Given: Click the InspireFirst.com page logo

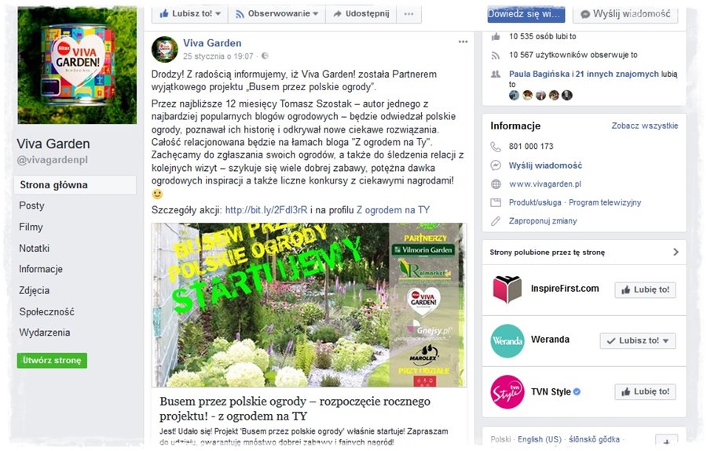Looking at the screenshot, I should [x=507, y=289].
